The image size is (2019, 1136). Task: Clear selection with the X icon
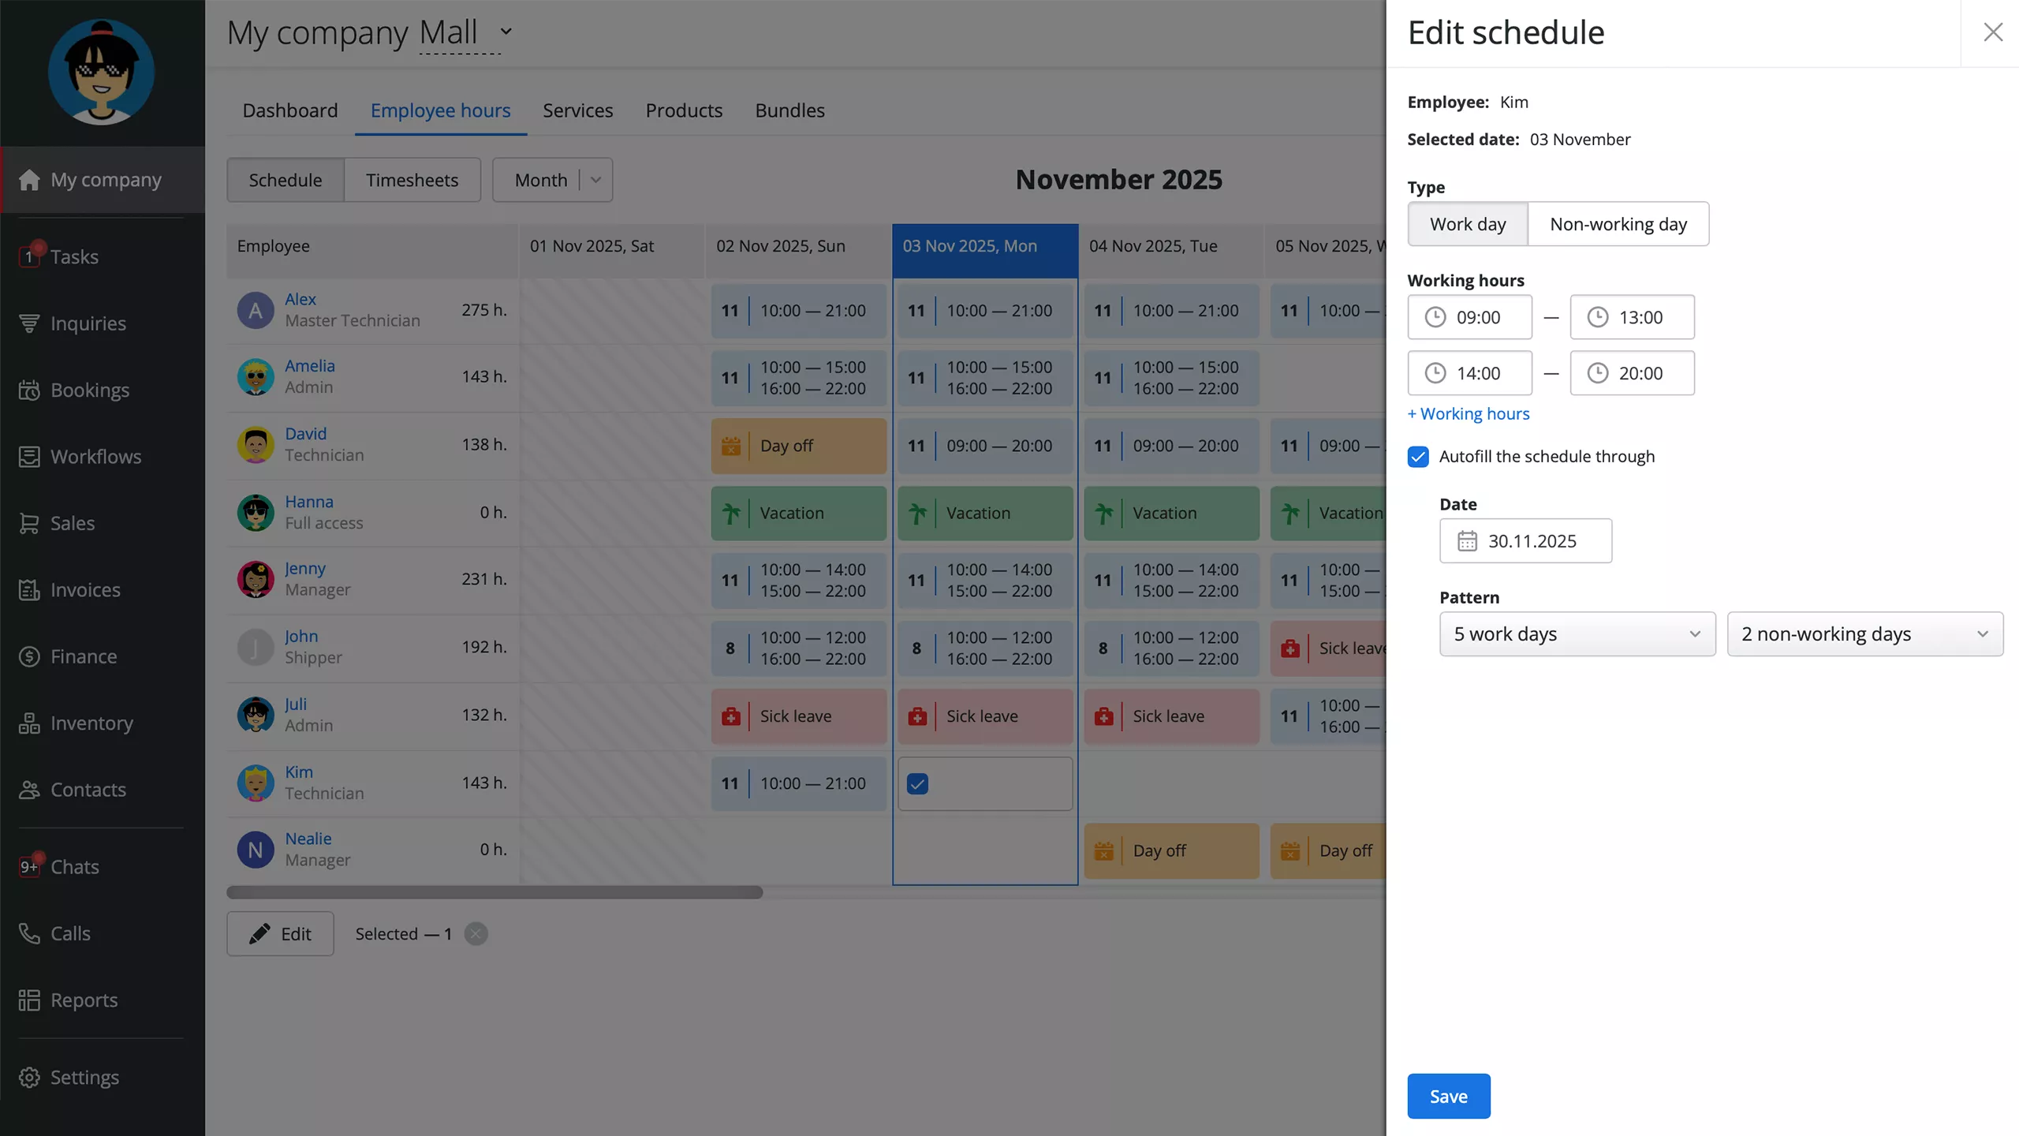[476, 934]
